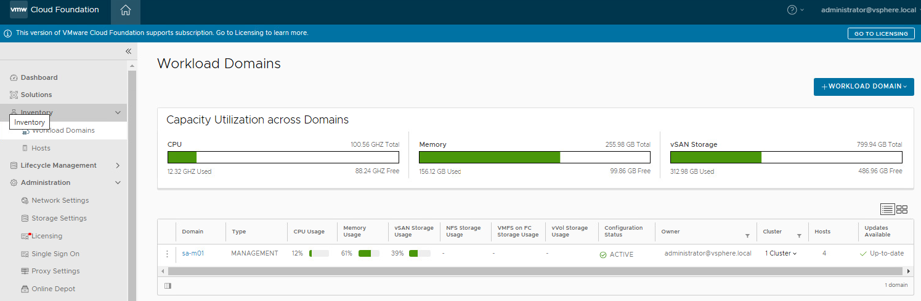Click the home icon in top bar
The height and width of the screenshot is (301, 921).
click(x=126, y=10)
